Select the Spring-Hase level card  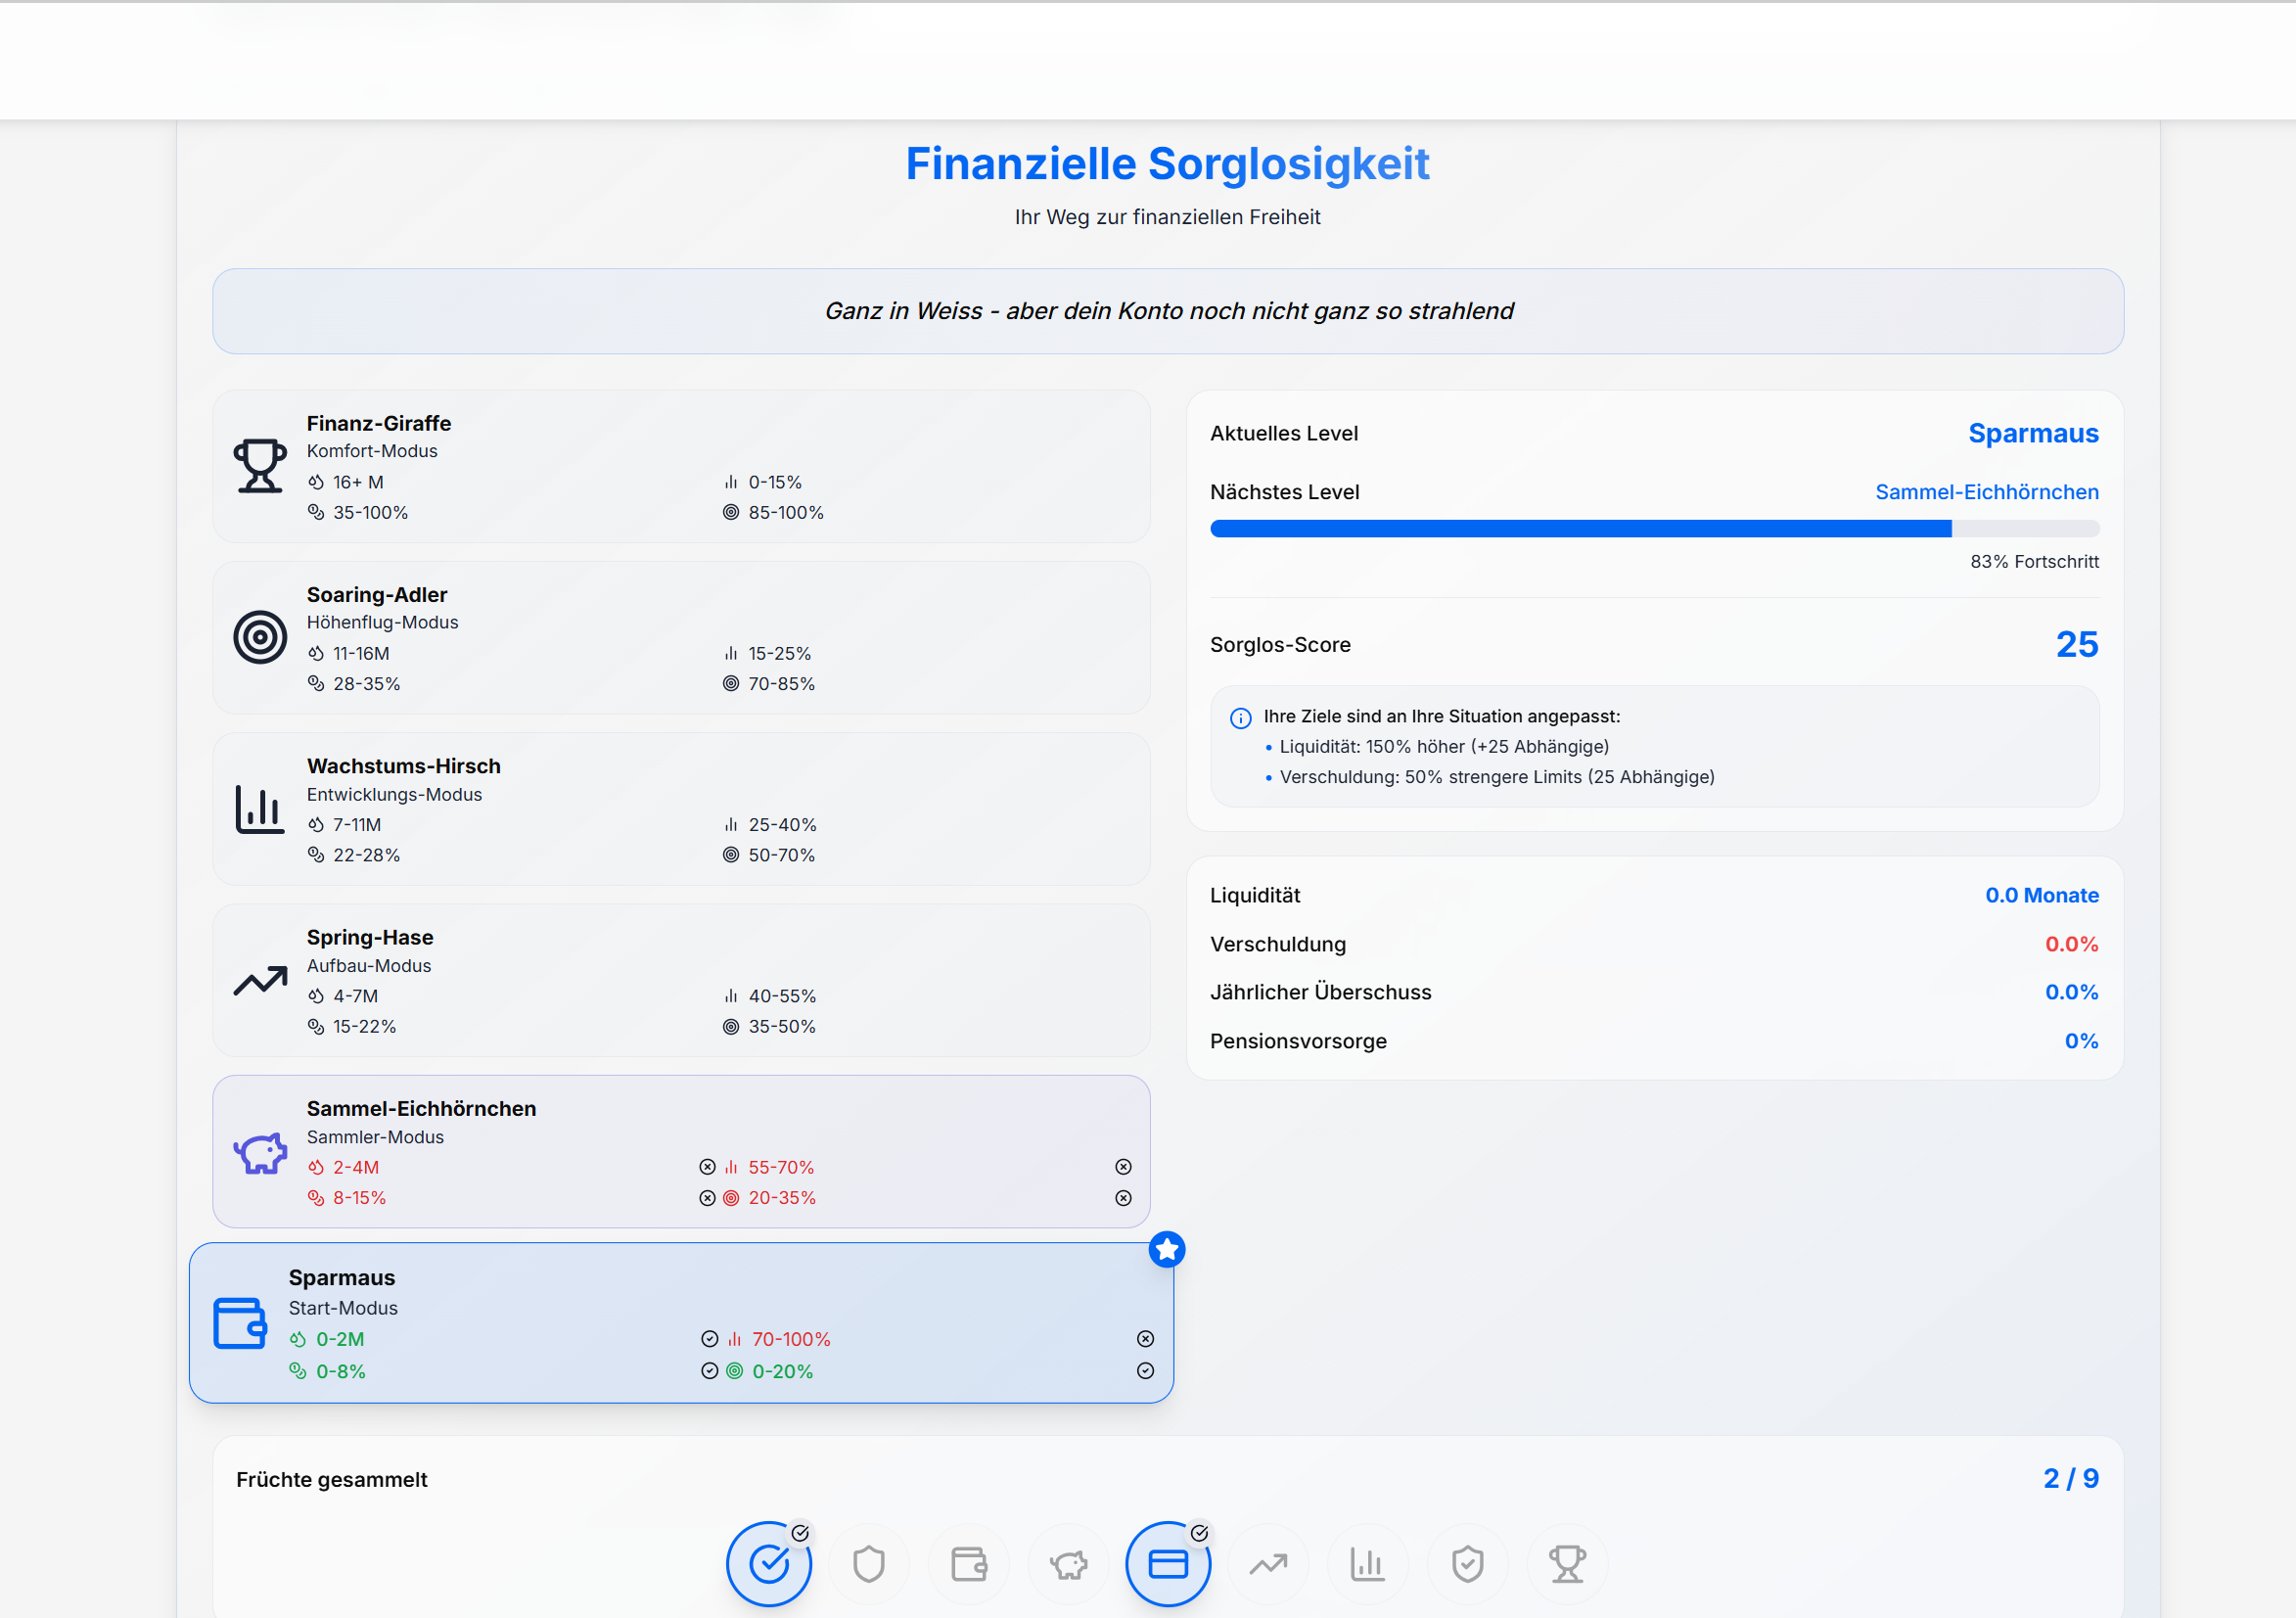click(680, 980)
